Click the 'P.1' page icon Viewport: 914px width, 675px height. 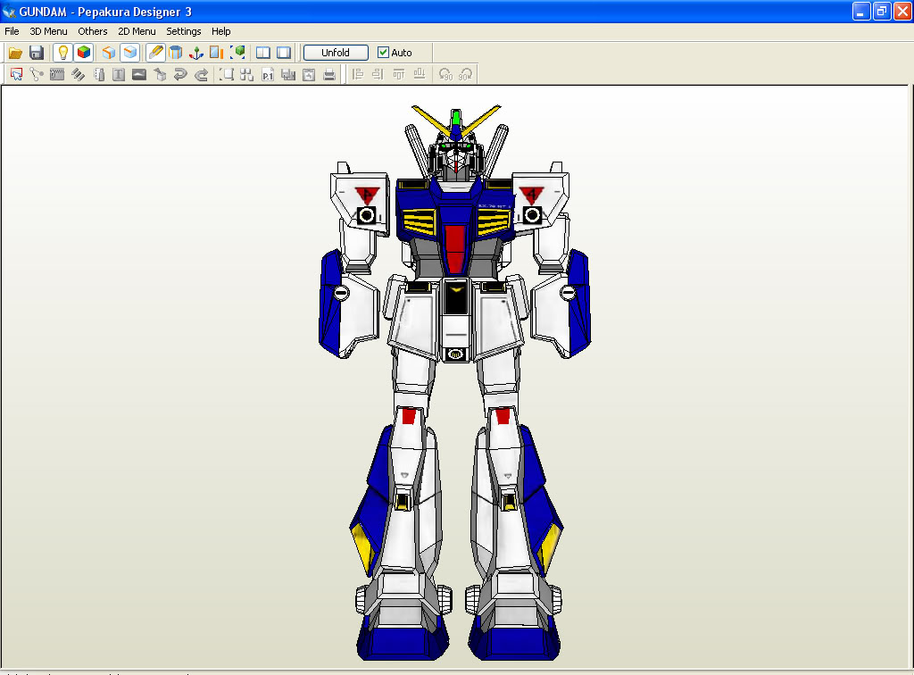tap(268, 74)
